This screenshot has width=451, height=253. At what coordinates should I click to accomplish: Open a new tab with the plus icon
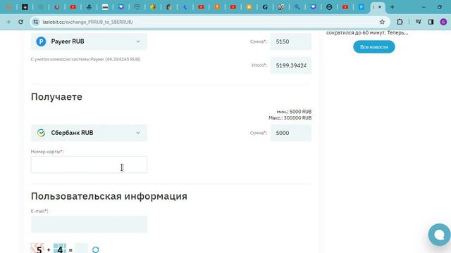tap(392, 7)
